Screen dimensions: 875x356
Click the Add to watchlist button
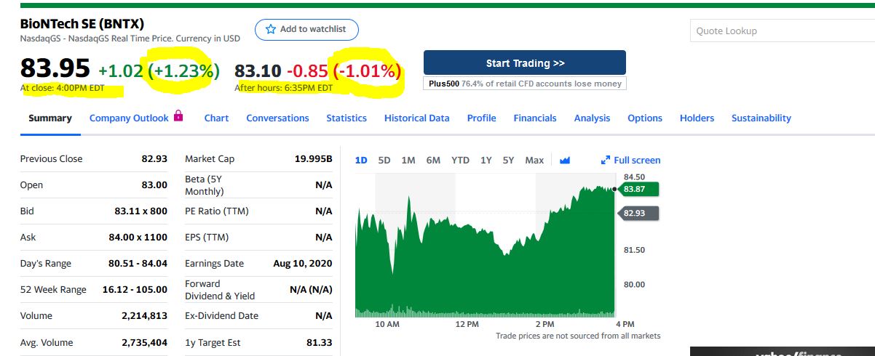306,30
